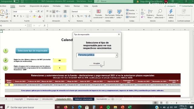194x109 pixels.
Task: Click the merge and center icon
Action: click(65, 16)
